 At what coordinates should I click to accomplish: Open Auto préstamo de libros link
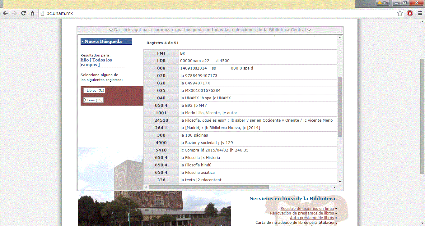click(311, 218)
